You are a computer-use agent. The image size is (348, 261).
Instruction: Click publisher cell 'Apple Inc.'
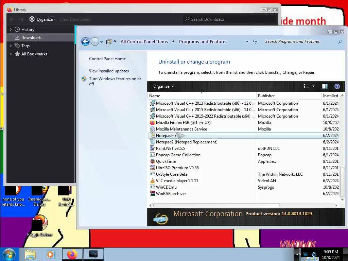[x=267, y=161]
